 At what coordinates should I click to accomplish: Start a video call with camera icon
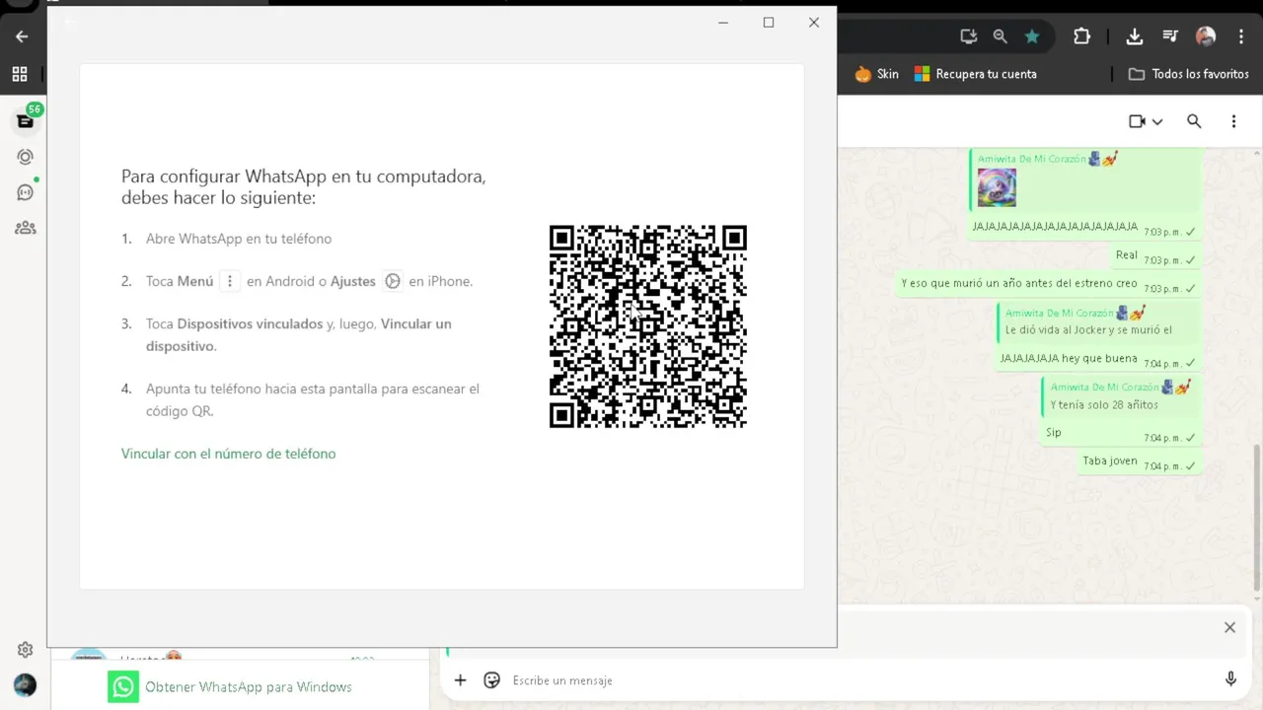point(1137,121)
